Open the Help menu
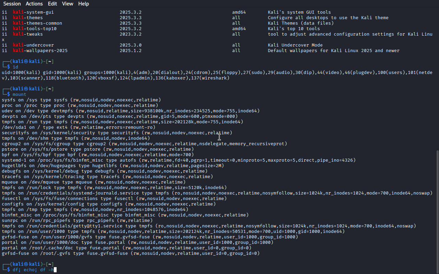Image resolution: width=439 pixels, height=274 pixels. pos(83,4)
